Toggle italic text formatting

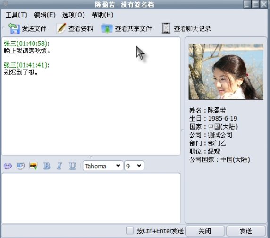click(x=59, y=166)
